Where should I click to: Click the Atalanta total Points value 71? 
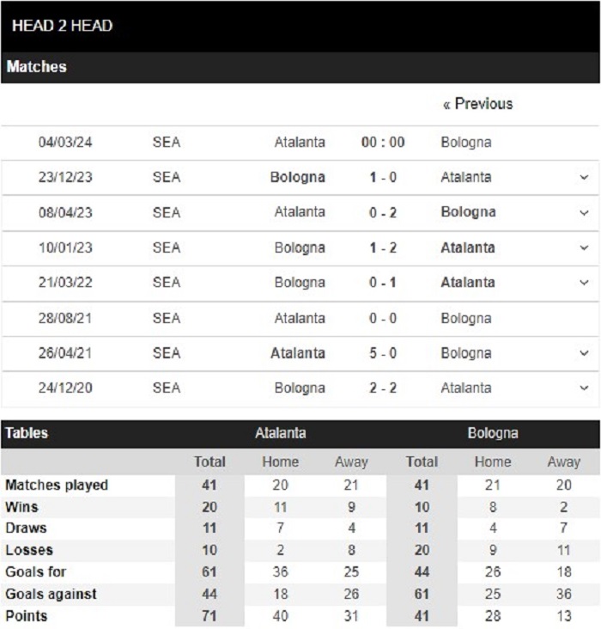(209, 616)
